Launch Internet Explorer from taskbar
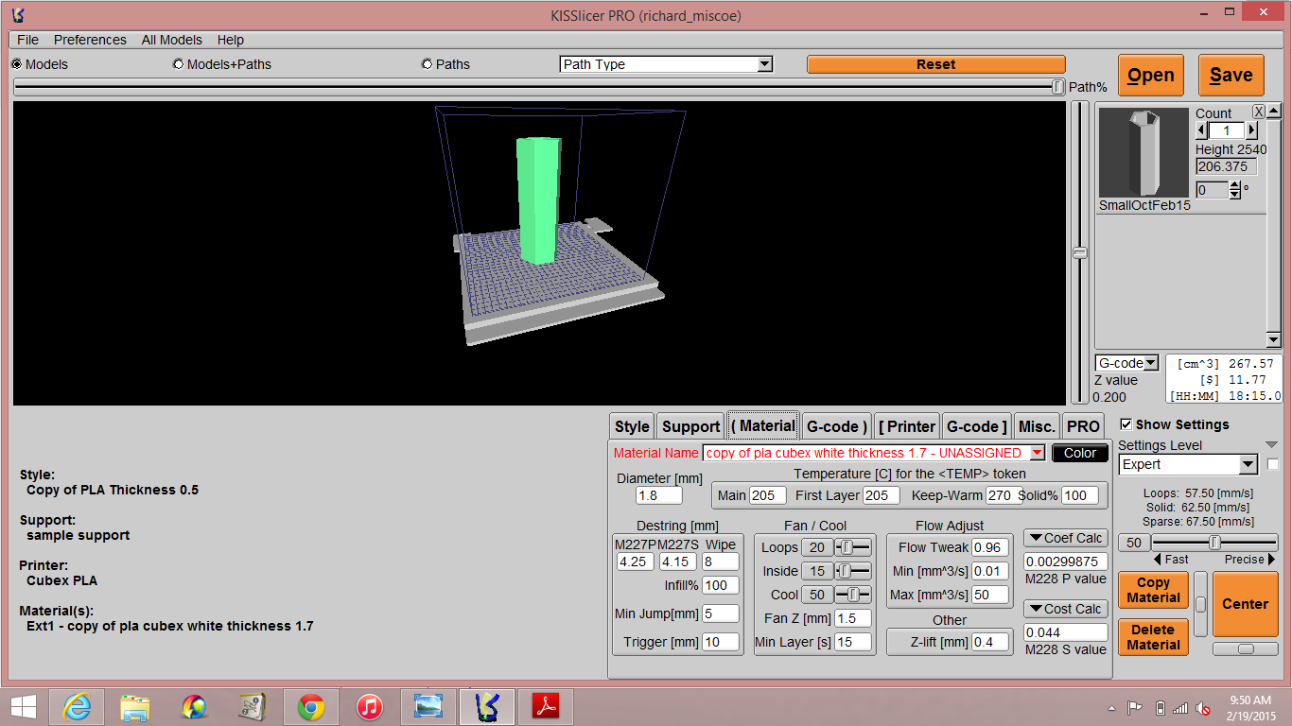The image size is (1292, 726). coord(77,707)
